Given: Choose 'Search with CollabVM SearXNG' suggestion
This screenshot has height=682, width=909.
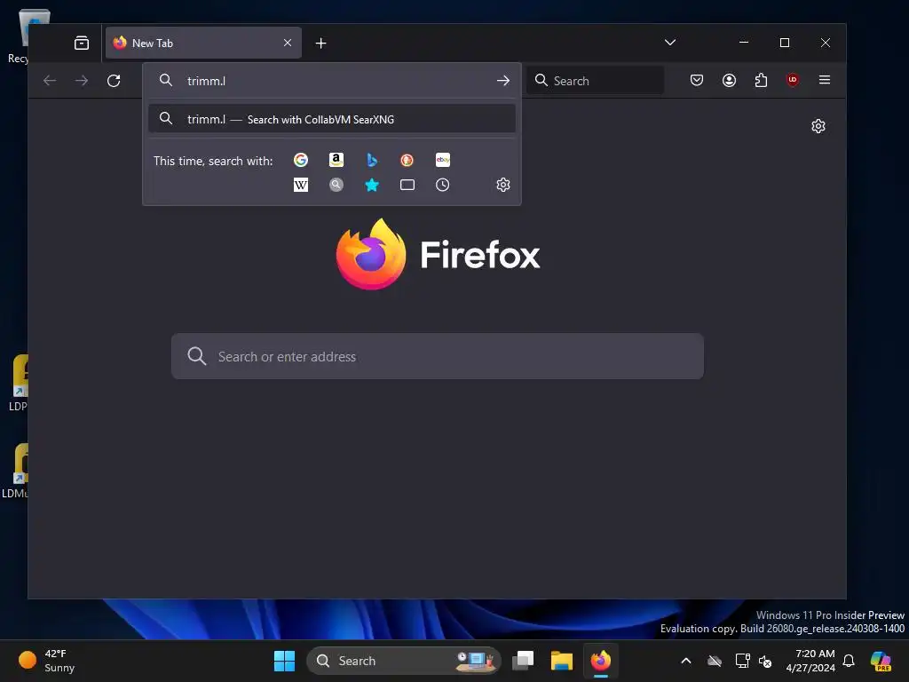Looking at the screenshot, I should (x=332, y=119).
